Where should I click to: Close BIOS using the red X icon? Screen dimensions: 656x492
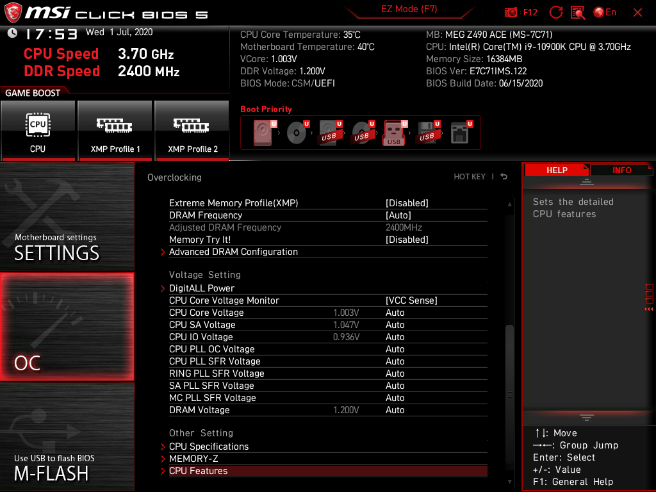coord(637,13)
